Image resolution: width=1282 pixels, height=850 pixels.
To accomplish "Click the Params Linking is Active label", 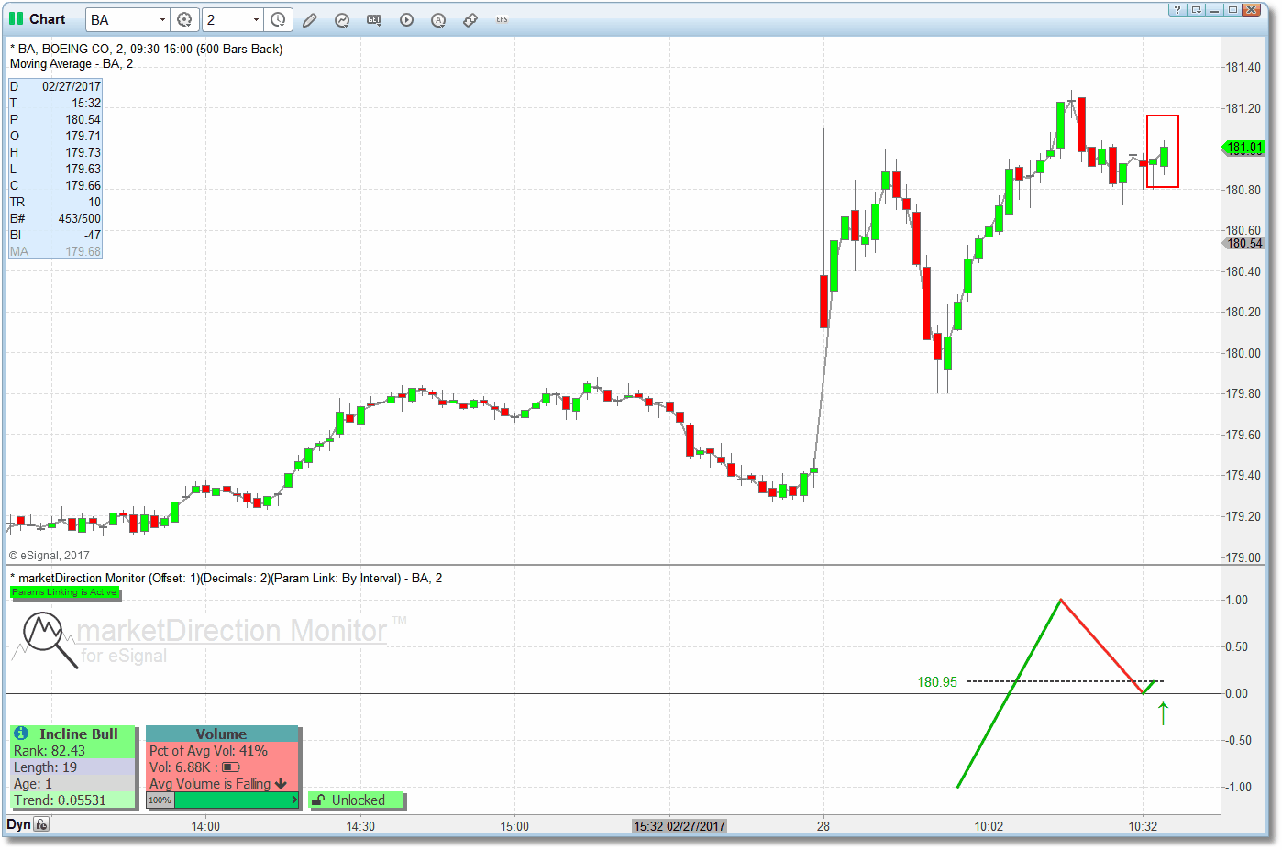I will coord(65,592).
